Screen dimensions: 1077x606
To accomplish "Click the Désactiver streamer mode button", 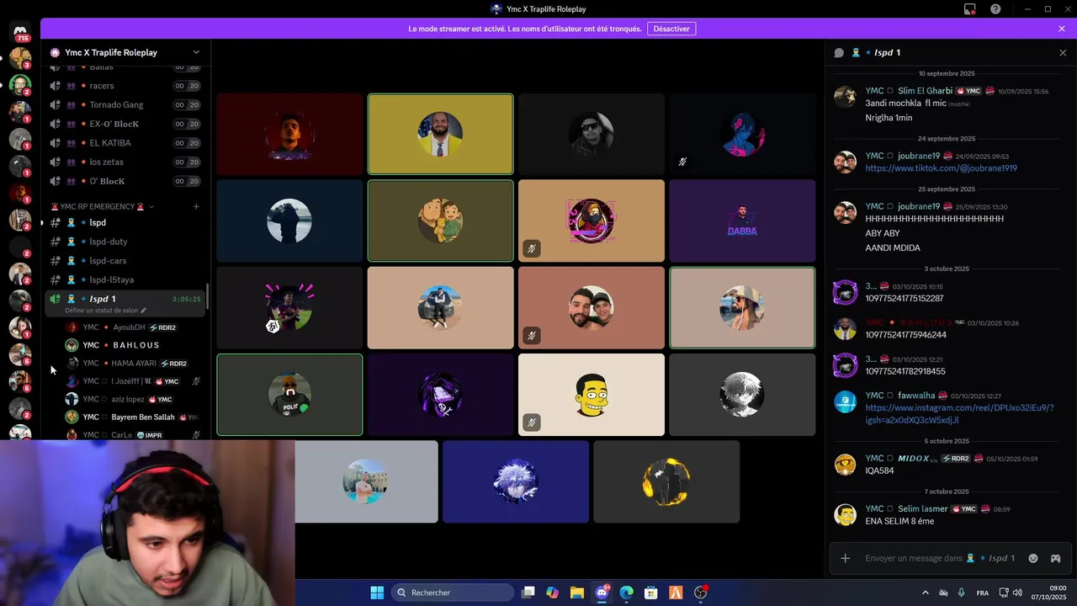I will coord(671,29).
